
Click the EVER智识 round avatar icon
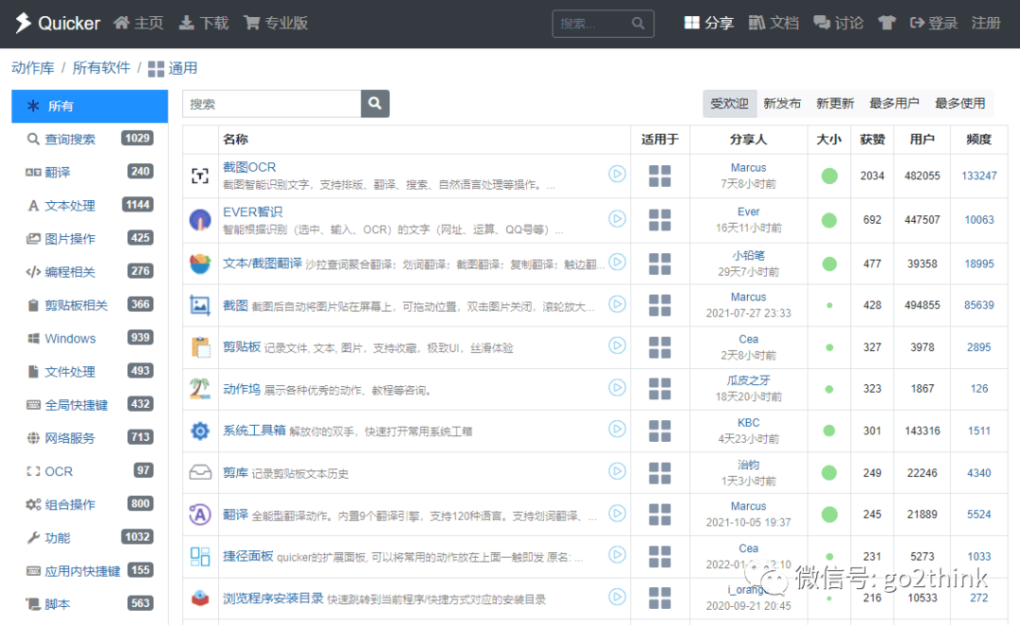coord(200,220)
